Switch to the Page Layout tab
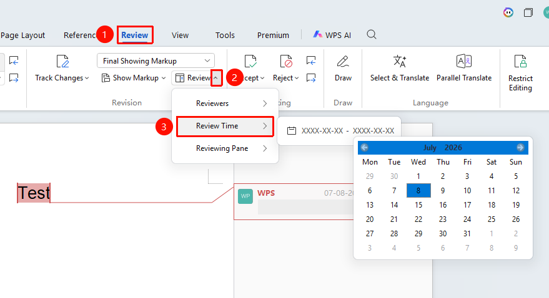The image size is (549, 298). click(x=22, y=36)
